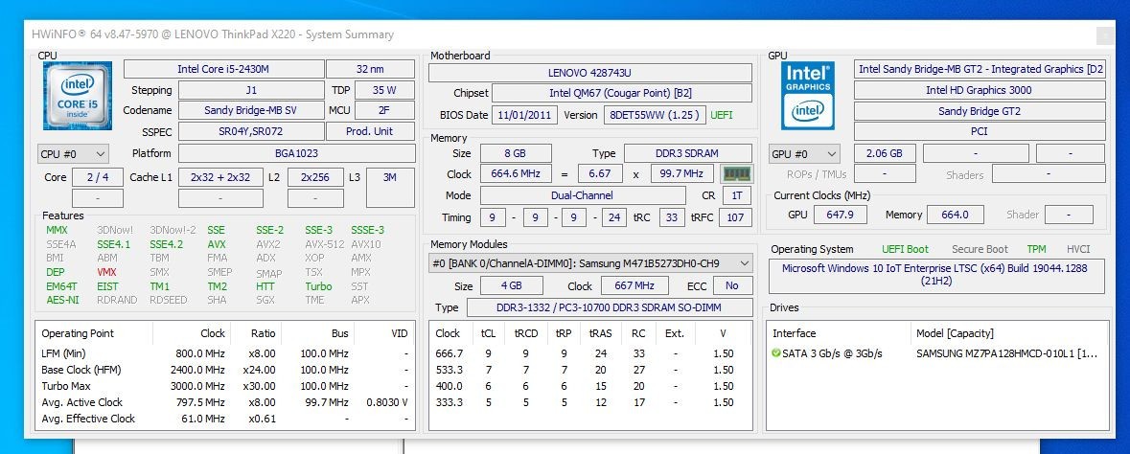Click the module Clock 667 MHz field
This screenshot has width=1130, height=454.
tap(634, 285)
